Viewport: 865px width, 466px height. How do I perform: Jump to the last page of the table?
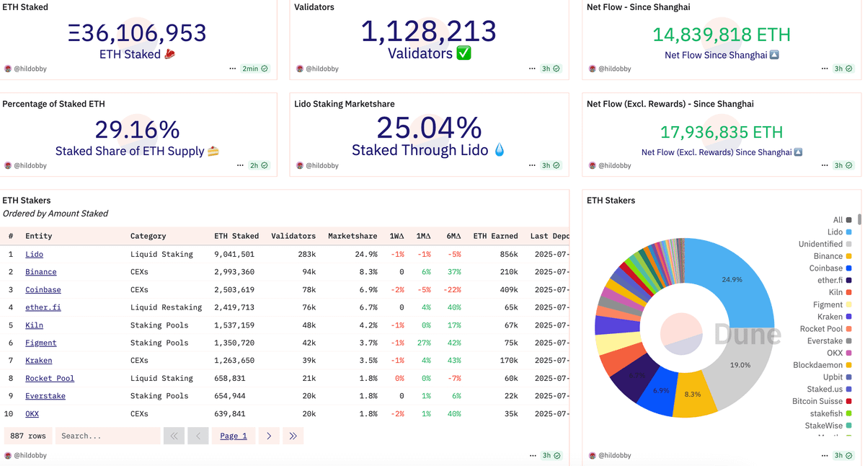pyautogui.click(x=293, y=436)
